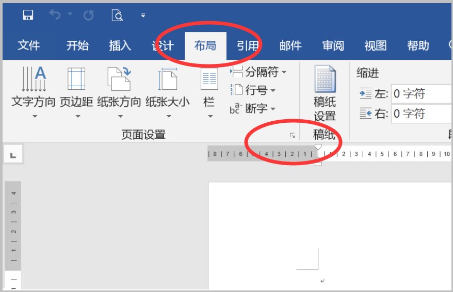Click the 行号 line numbers icon
The image size is (453, 292).
(237, 90)
